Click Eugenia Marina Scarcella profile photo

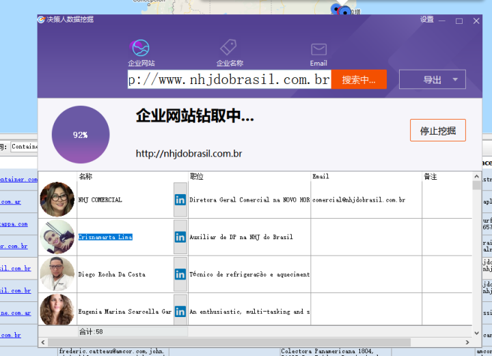(x=57, y=310)
